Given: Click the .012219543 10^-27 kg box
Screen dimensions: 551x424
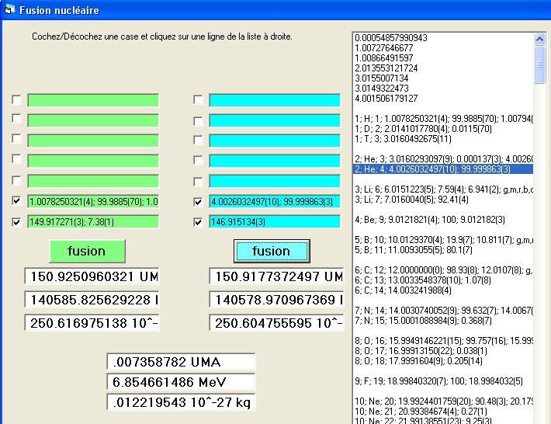Looking at the screenshot, I should click(181, 401).
